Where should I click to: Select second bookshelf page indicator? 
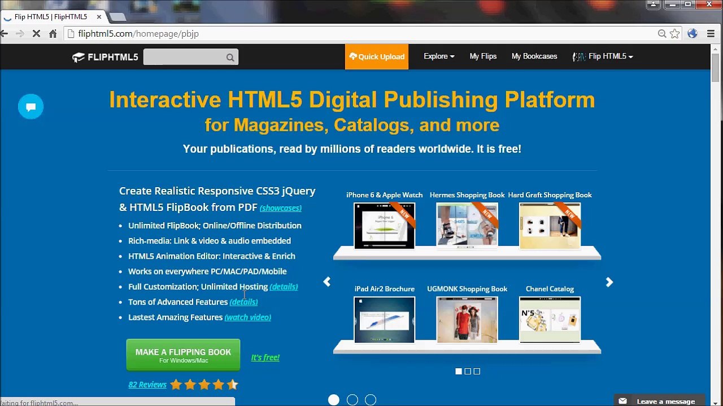pos(468,371)
